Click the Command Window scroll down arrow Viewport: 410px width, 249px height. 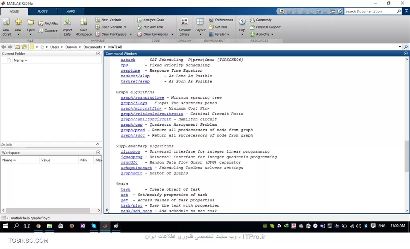pos(407,211)
